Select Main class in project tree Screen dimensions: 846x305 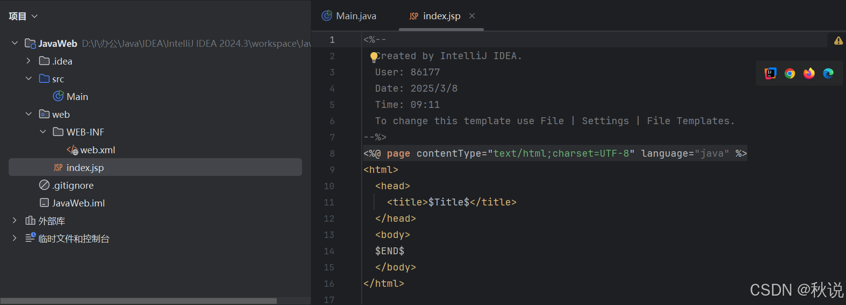click(x=77, y=97)
